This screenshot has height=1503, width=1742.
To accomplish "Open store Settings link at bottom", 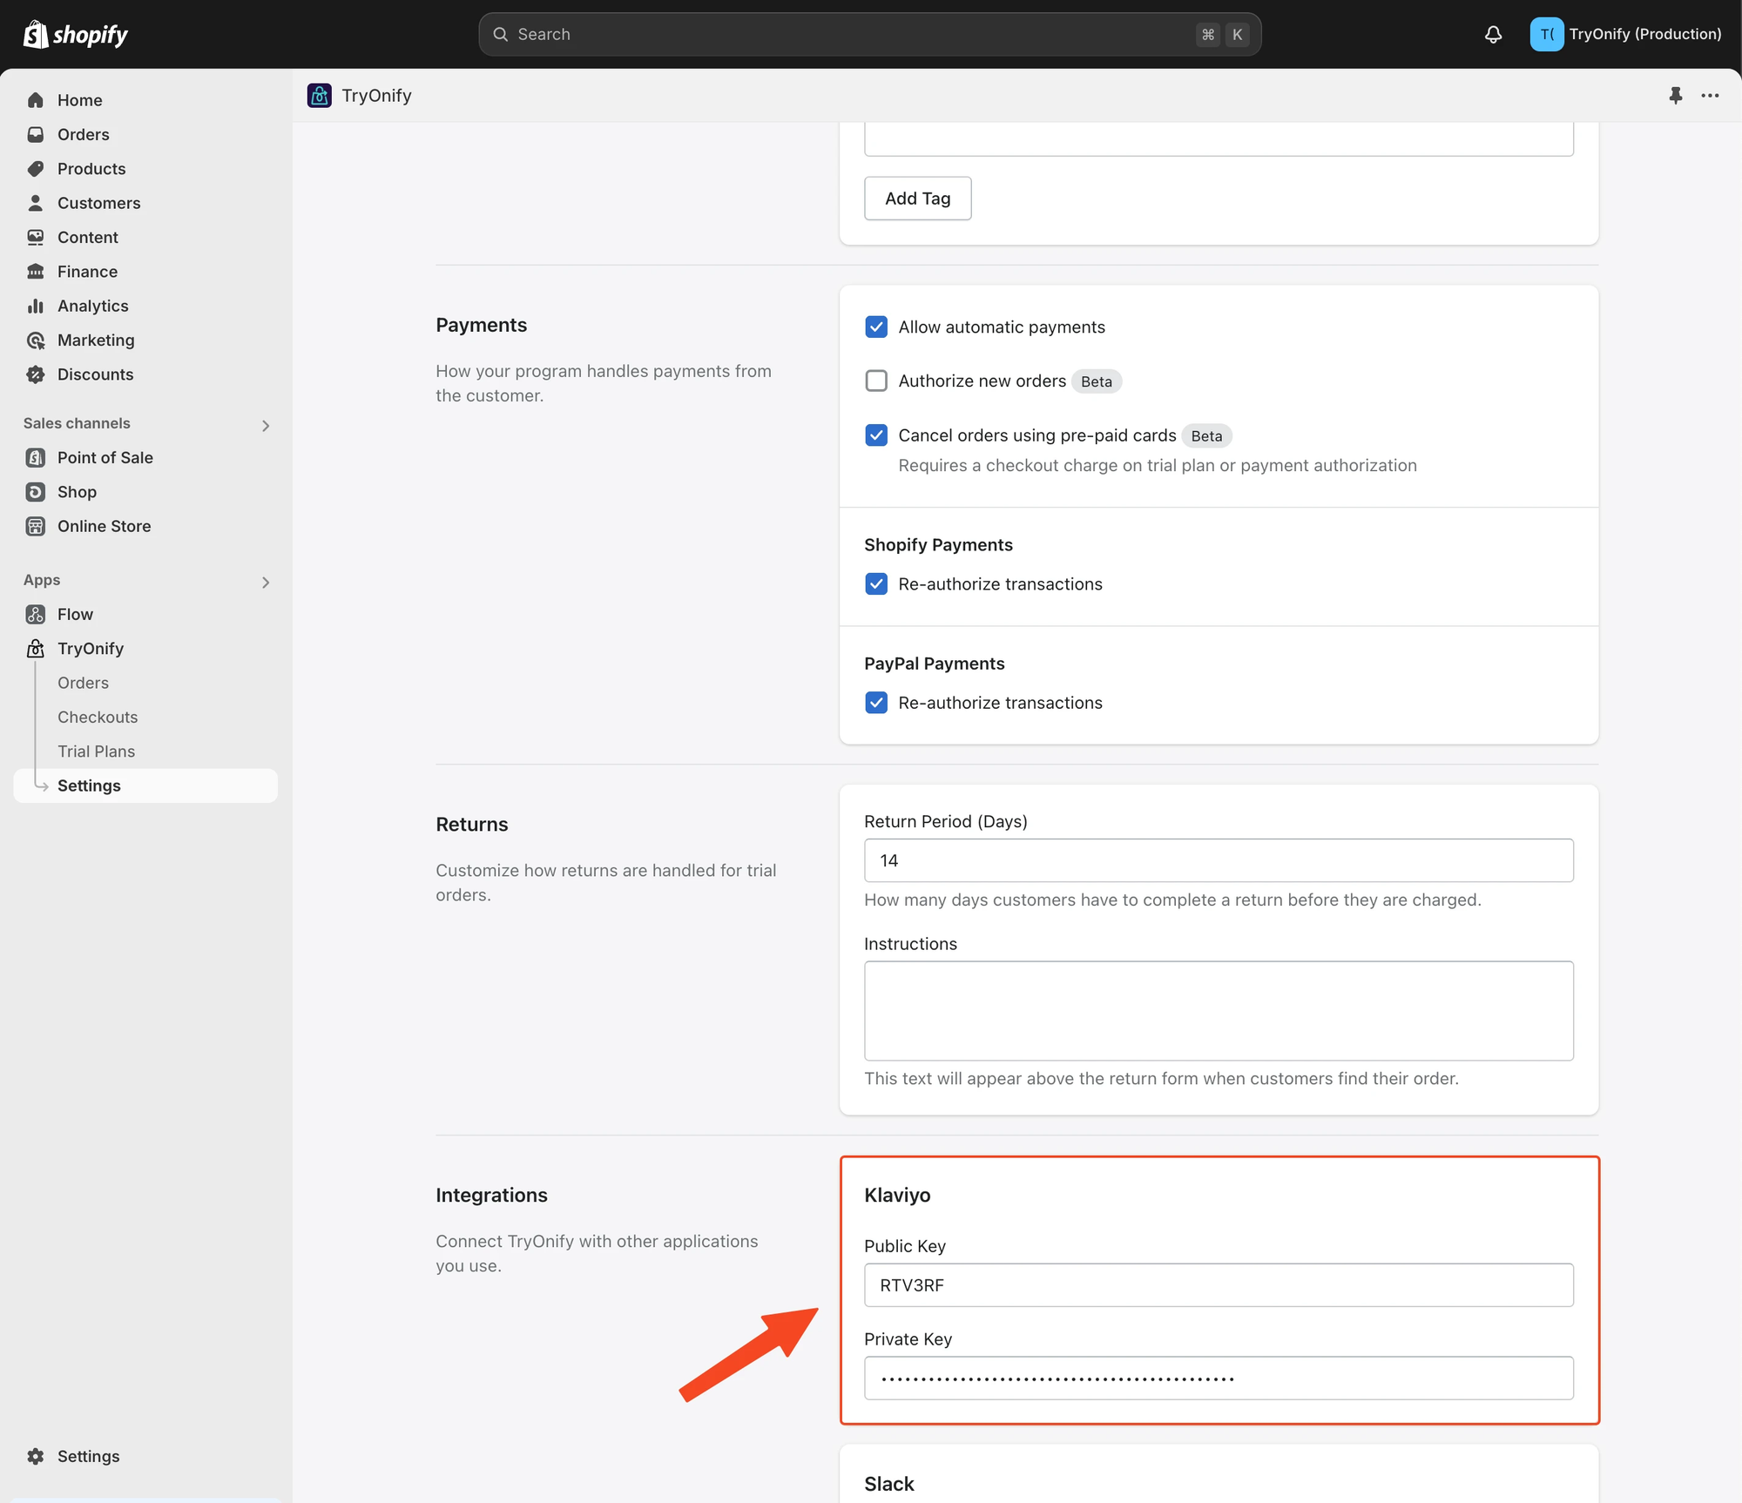I will pos(88,1456).
